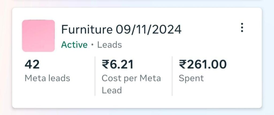Select the Meta leads metric label
This screenshot has width=274, height=115.
[x=47, y=78]
